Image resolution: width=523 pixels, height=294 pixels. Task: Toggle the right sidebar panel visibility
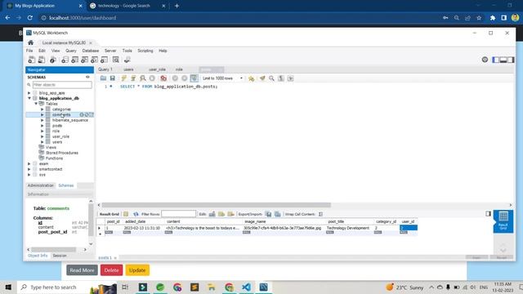[511, 60]
